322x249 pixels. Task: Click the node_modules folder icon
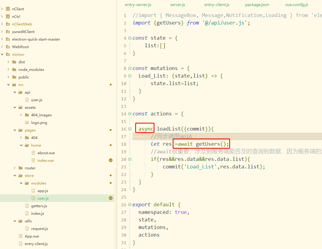[14, 70]
